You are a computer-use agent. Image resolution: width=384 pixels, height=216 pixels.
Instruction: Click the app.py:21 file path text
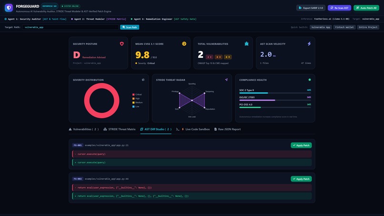click(107, 145)
